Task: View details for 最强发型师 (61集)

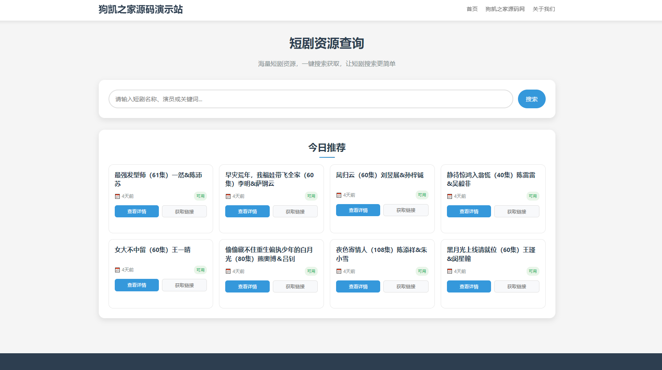Action: (x=137, y=211)
